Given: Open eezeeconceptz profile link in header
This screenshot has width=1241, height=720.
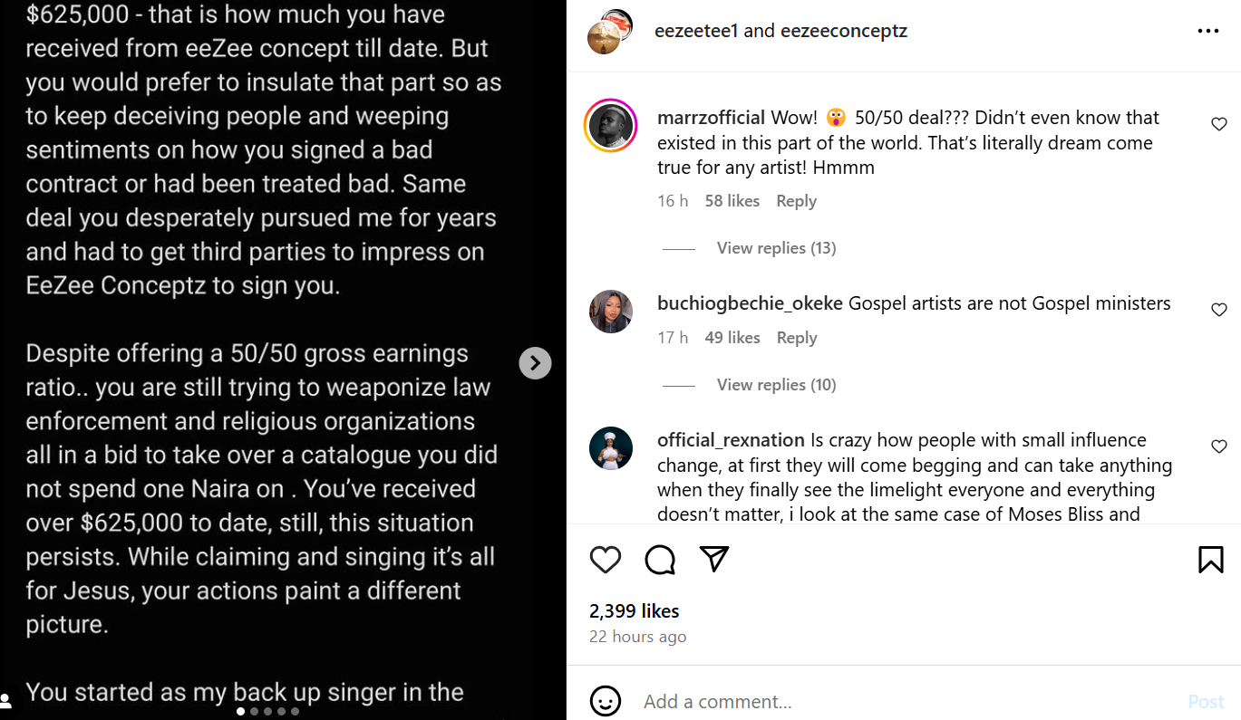Looking at the screenshot, I should coord(843,31).
